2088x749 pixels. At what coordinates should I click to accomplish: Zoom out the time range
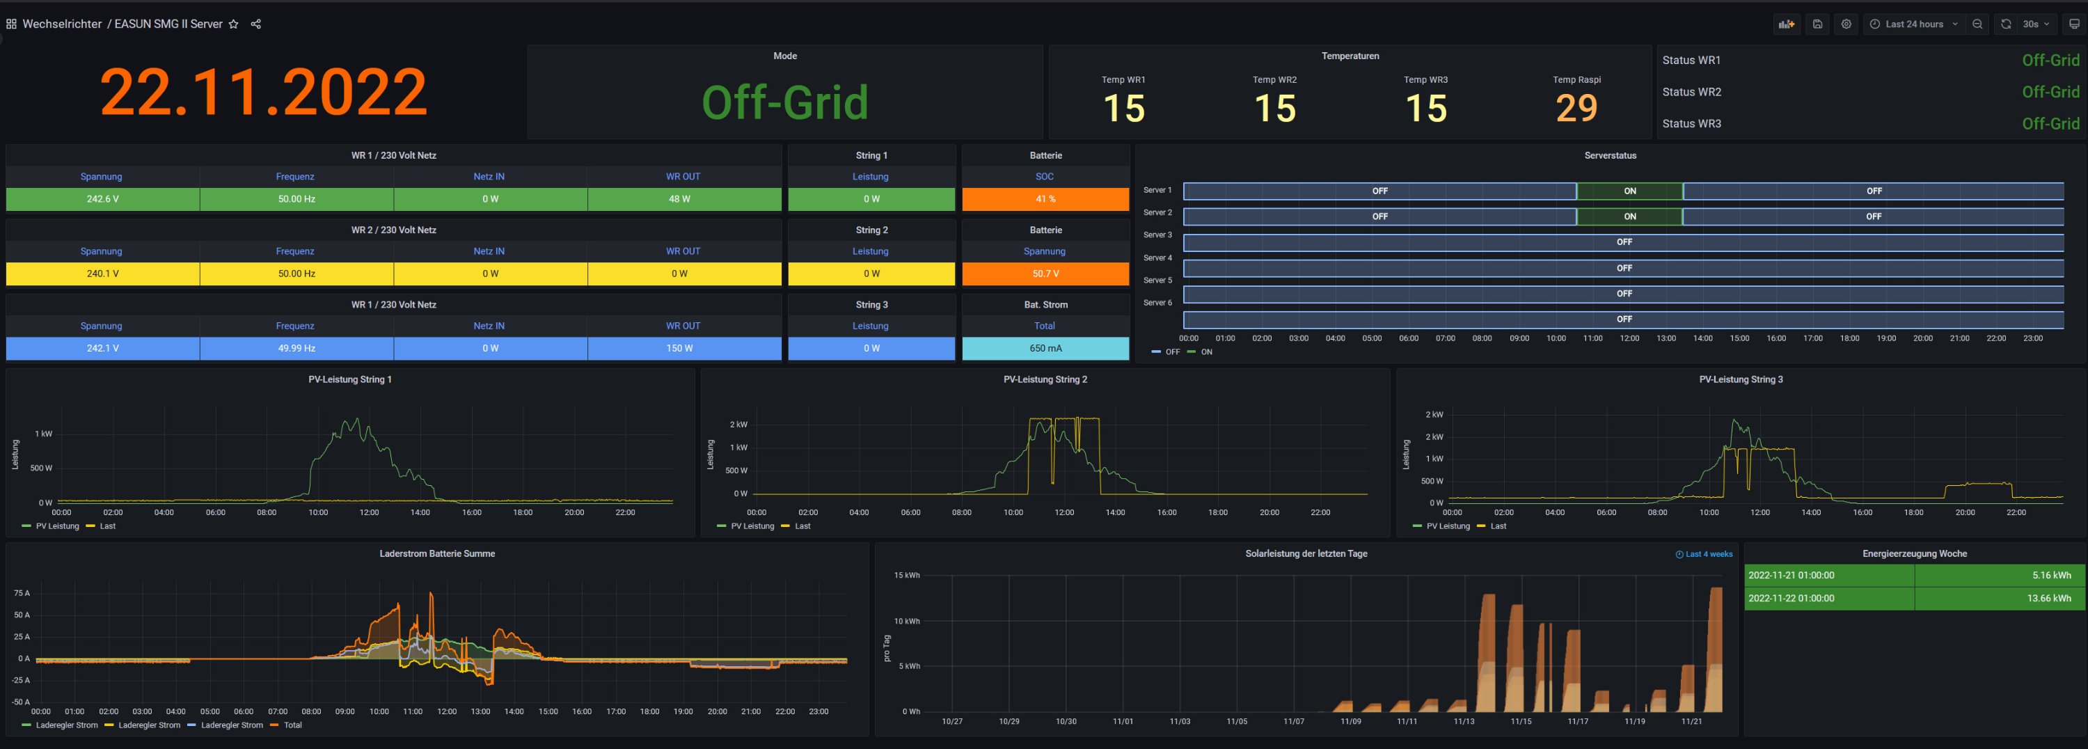[1977, 24]
